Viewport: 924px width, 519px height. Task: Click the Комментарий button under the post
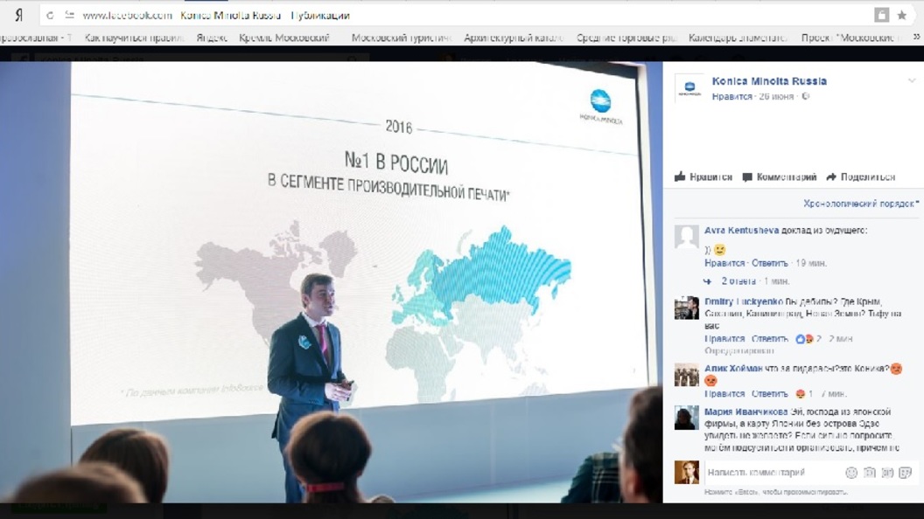click(x=780, y=176)
